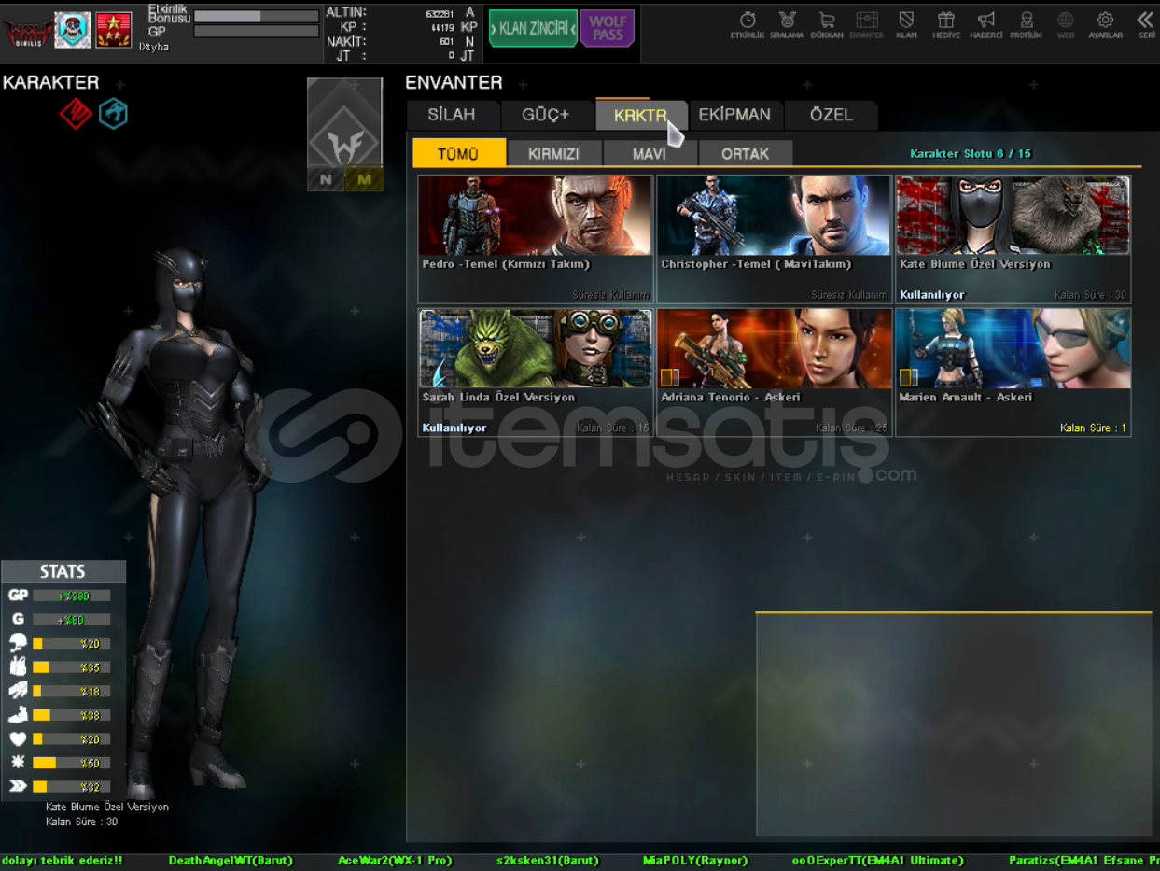Click Kalan Süre : 1 on Marien card
Image resolution: width=1160 pixels, height=871 pixels.
tap(1093, 428)
